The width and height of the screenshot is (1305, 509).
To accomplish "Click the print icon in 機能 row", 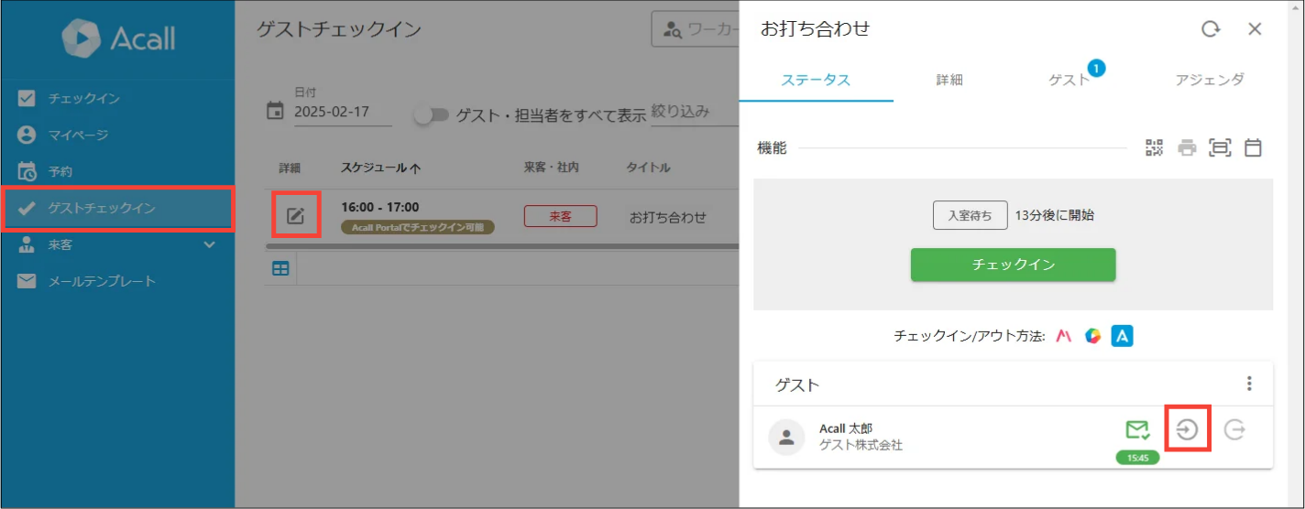I will click(x=1187, y=147).
